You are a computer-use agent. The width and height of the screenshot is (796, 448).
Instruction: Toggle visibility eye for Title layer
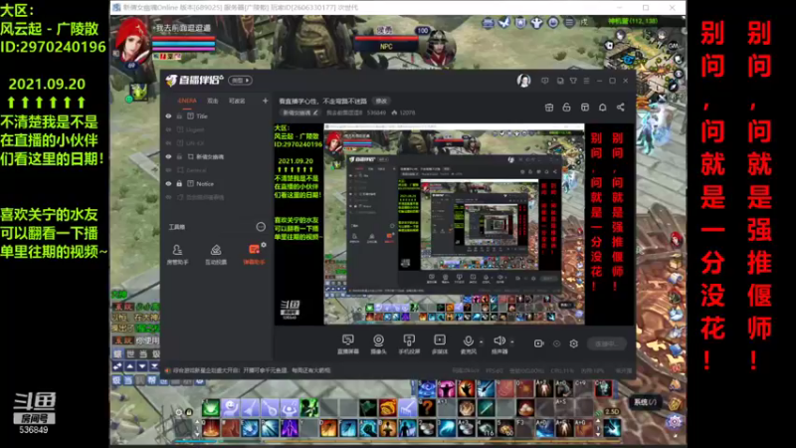tap(168, 116)
